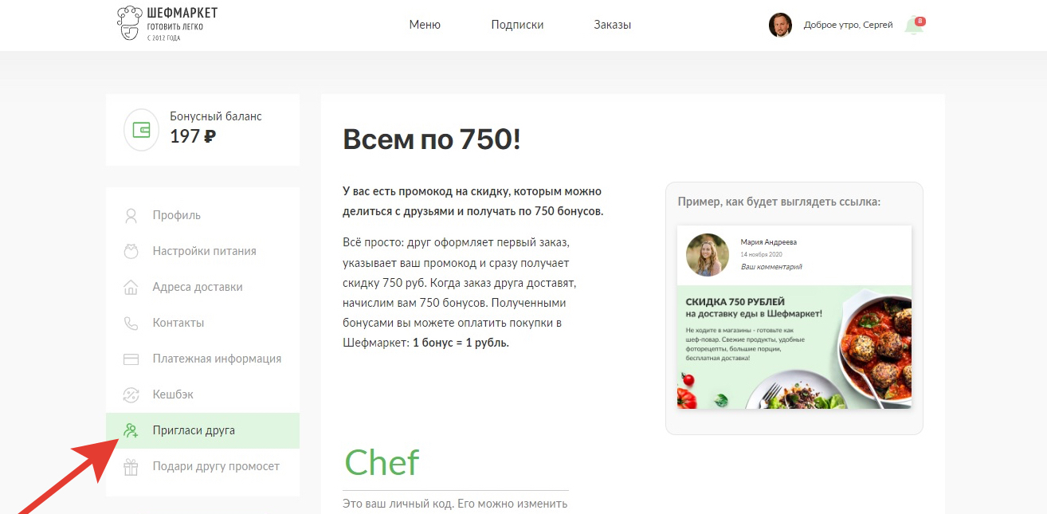This screenshot has height=514, width=1047.
Task: Click the Кешбэк percent icon
Action: (131, 394)
